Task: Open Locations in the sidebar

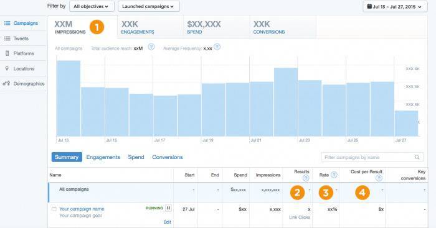Action: 23,68
